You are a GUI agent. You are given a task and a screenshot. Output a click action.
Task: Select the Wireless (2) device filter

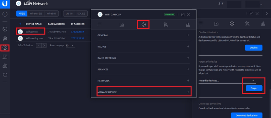point(35,14)
